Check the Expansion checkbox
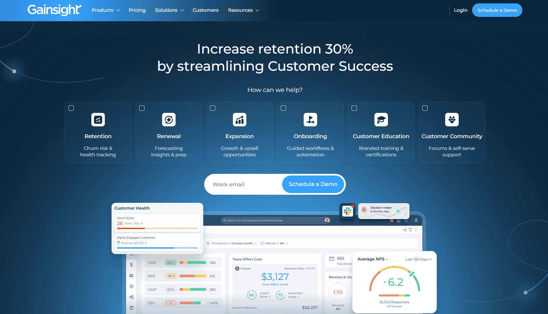Screen dimensions: 548x314 point(213,108)
